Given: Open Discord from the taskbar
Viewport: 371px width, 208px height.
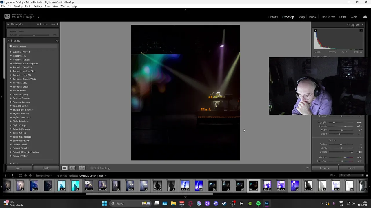Looking at the screenshot, I should point(216,203).
